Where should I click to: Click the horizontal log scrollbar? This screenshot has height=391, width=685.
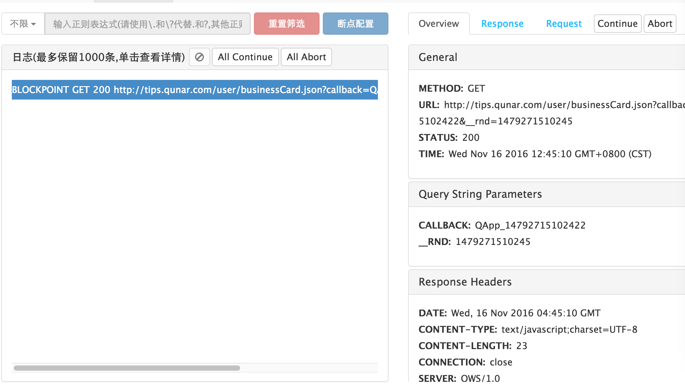pos(127,368)
